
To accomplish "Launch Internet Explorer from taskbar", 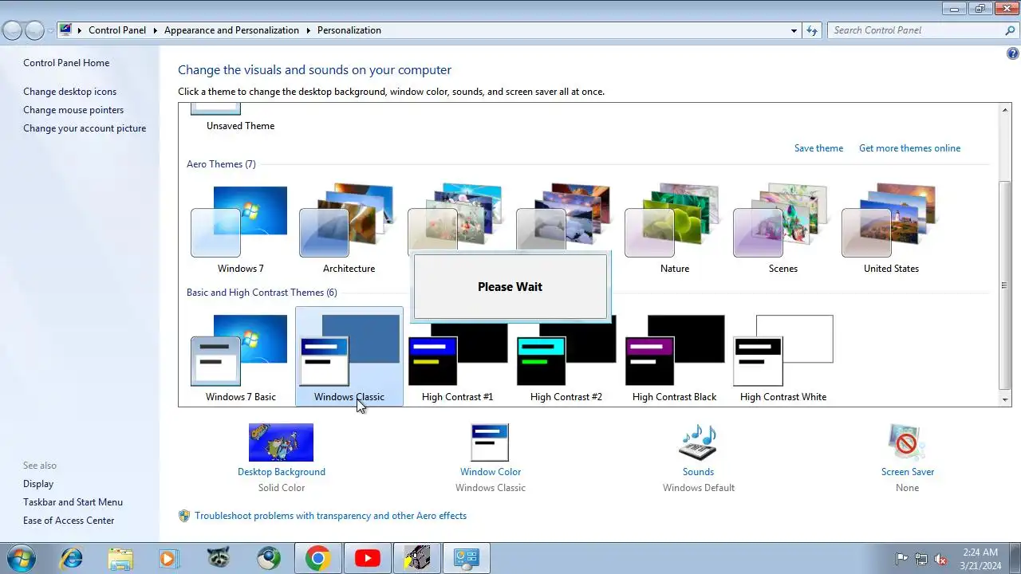I will [x=71, y=558].
